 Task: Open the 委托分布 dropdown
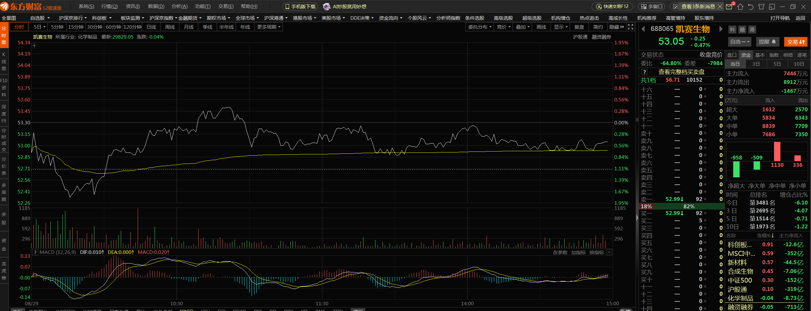[x=479, y=27]
